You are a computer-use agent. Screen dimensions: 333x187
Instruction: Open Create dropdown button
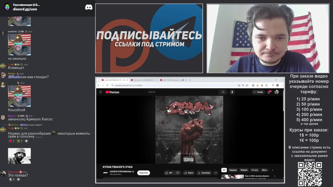click(258, 92)
